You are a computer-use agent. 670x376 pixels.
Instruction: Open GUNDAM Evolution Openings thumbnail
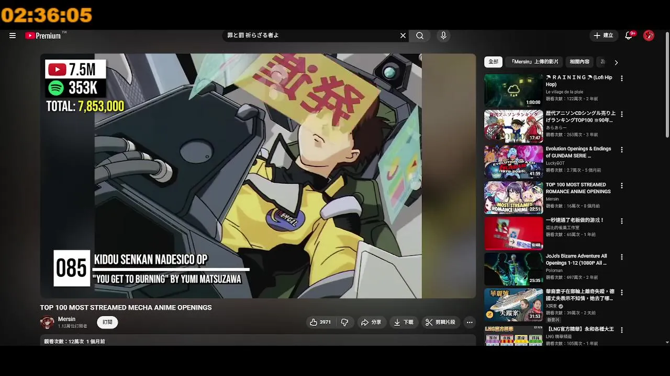(513, 162)
